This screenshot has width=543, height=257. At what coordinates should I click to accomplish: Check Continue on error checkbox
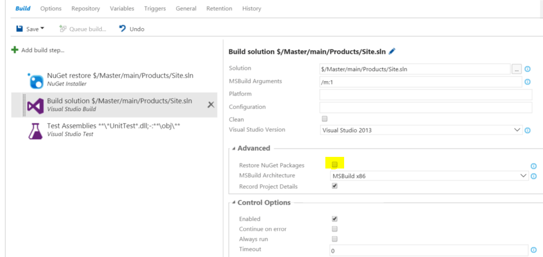pos(335,229)
